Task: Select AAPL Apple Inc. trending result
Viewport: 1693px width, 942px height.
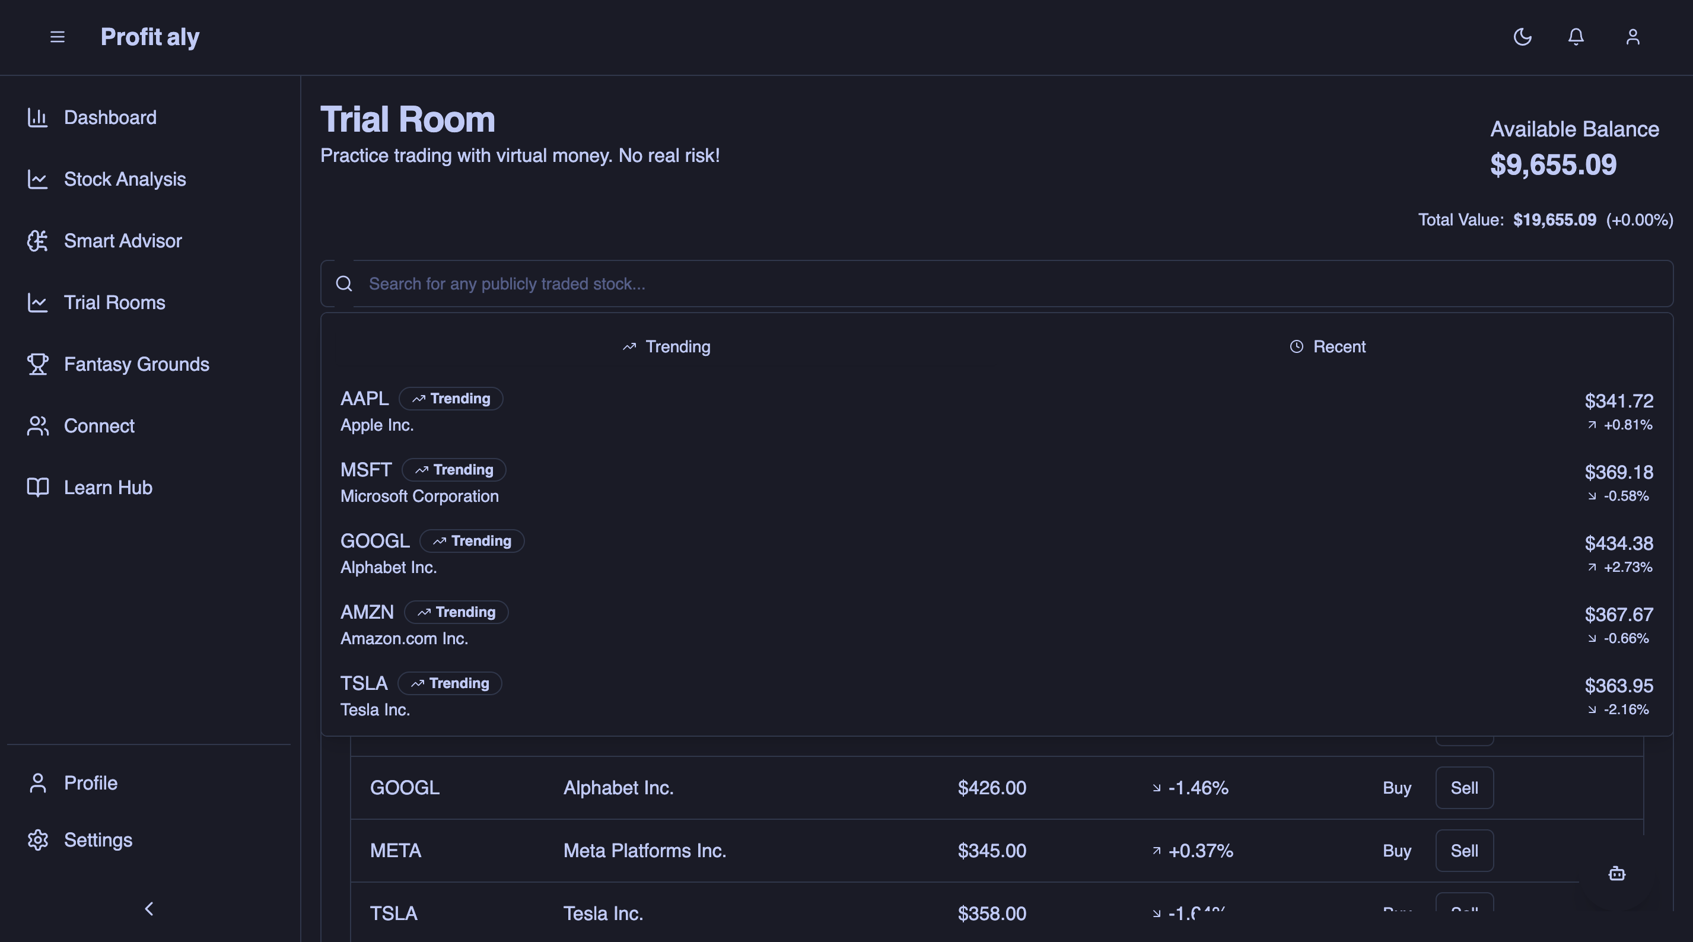Action: (x=997, y=412)
